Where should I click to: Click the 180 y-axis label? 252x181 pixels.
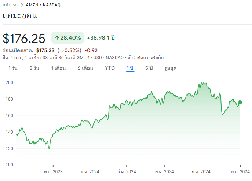tap(9, 99)
